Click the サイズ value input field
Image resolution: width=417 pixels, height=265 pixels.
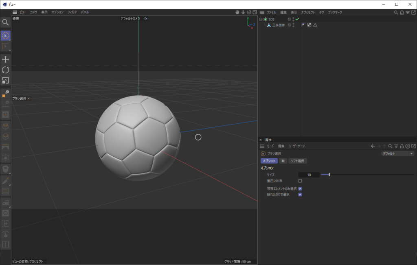309,174
